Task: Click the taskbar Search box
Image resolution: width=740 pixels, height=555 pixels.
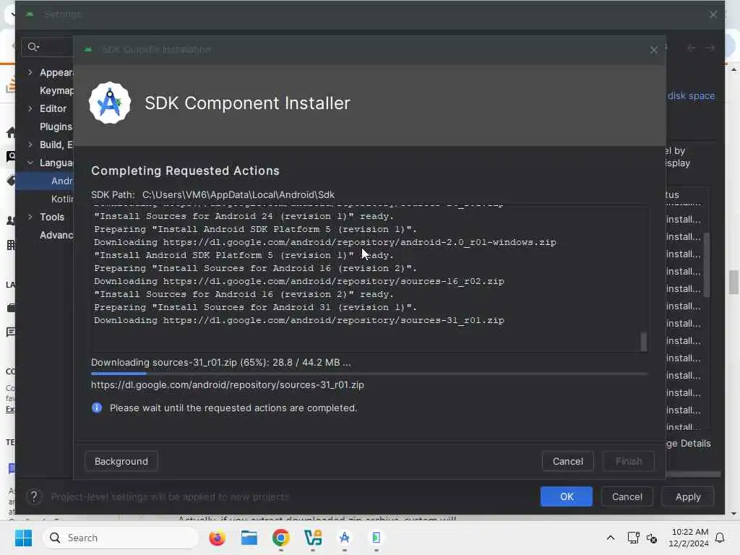Action: (x=121, y=538)
